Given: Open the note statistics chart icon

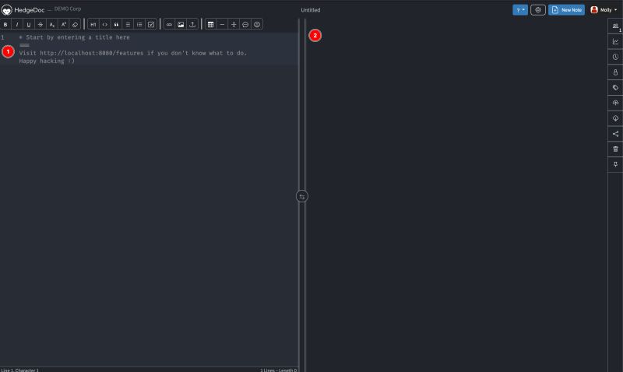Looking at the screenshot, I should pos(615,42).
